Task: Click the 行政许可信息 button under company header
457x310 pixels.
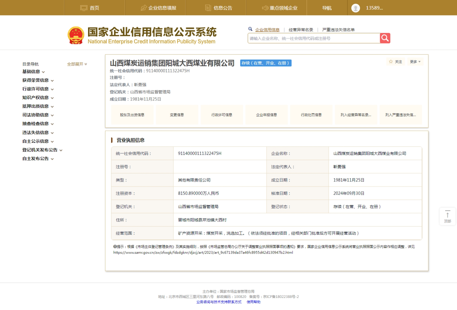Action: 222,115
